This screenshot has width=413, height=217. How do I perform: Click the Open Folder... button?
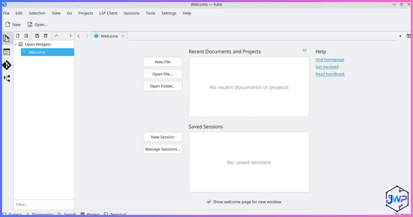162,86
